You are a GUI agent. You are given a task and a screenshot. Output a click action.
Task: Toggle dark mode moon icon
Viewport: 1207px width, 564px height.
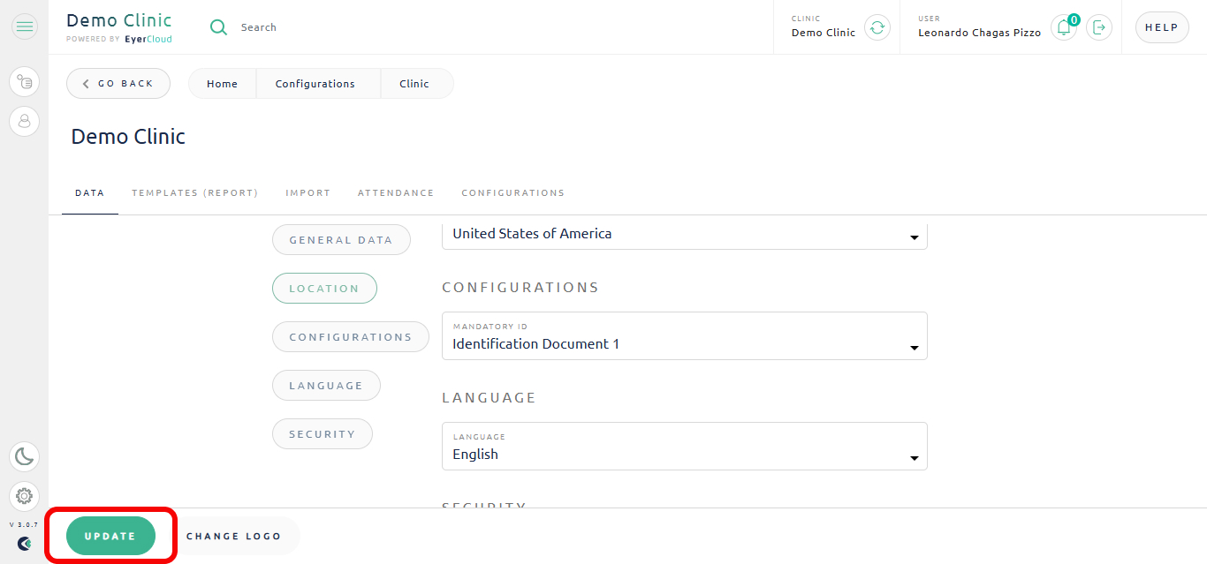(x=25, y=456)
